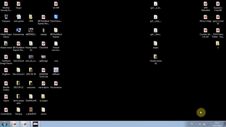This screenshot has height=127, width=226.
Task: Open the Компьютер desktop icon
Action: point(19,32)
